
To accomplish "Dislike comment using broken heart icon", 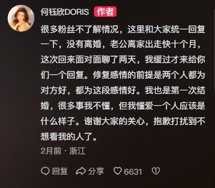I will (x=156, y=171).
